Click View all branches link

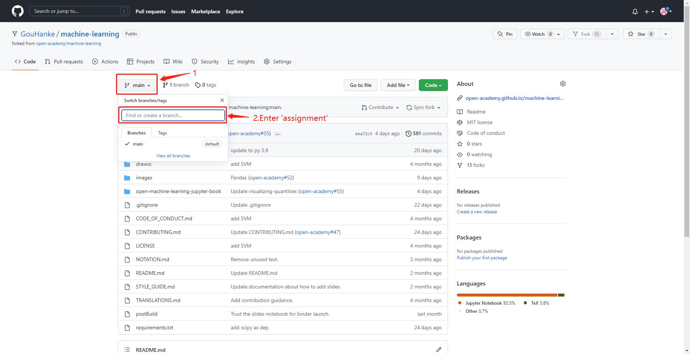(173, 156)
